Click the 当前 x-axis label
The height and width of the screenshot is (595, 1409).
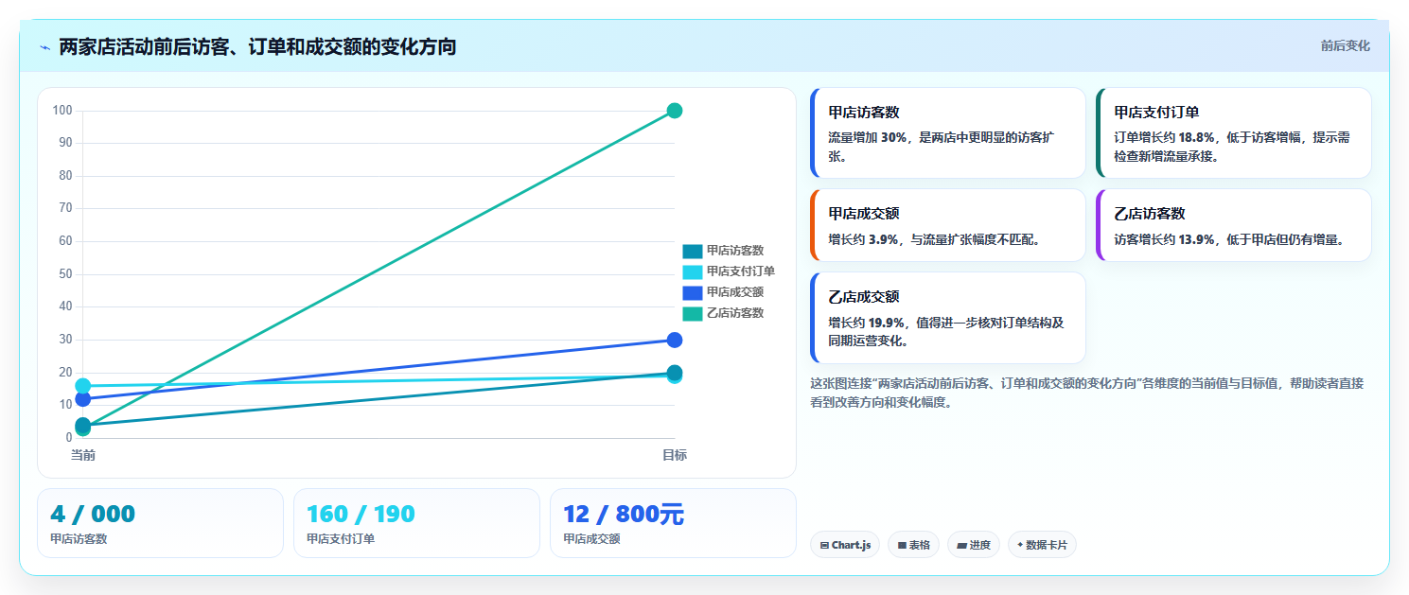tap(83, 455)
